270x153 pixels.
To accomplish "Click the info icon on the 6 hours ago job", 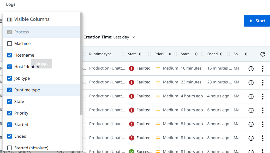I will 251,110.
